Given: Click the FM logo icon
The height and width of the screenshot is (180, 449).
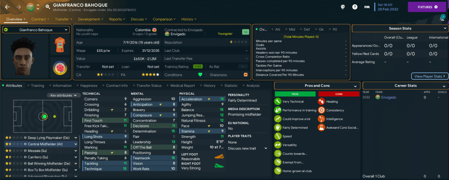Looking at the screenshot, I should pos(367,7).
